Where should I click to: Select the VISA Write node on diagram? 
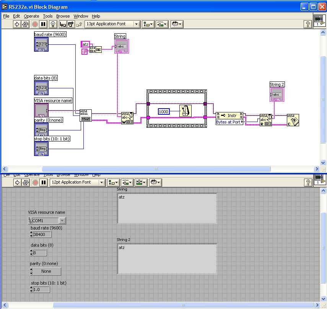pyautogui.click(x=127, y=118)
